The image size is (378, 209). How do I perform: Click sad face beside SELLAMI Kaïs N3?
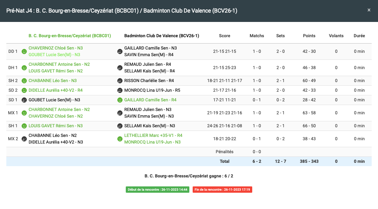(120, 126)
